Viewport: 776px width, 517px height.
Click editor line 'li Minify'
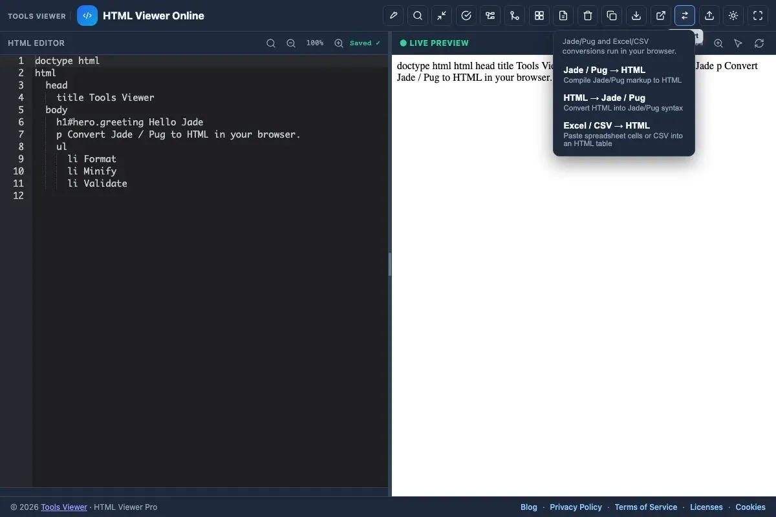(x=92, y=171)
